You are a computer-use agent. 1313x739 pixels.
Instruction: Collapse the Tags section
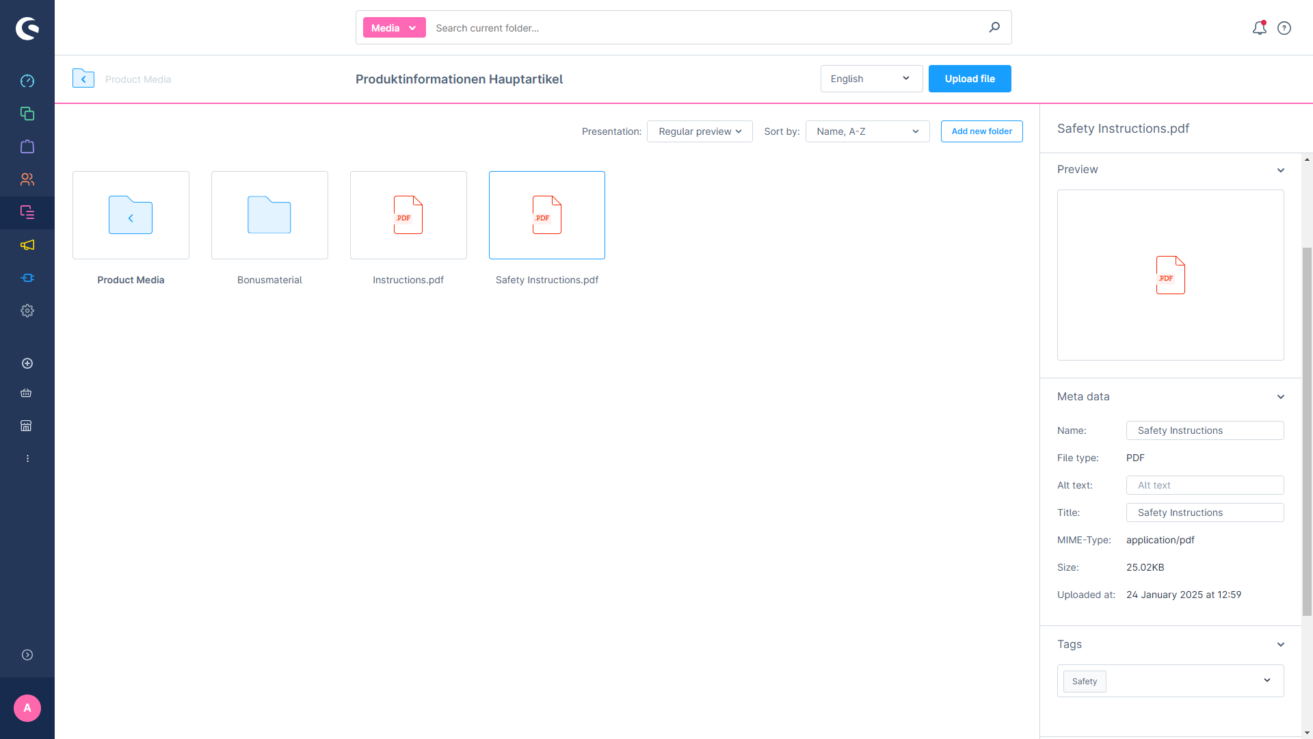tap(1280, 645)
